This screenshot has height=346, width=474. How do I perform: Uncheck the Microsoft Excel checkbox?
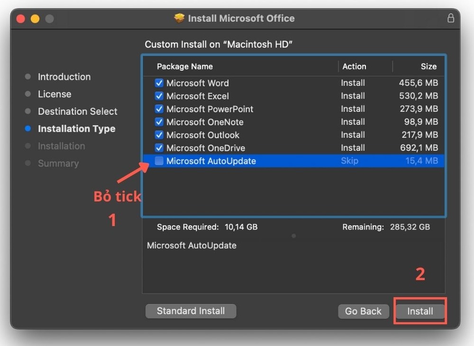click(x=159, y=96)
